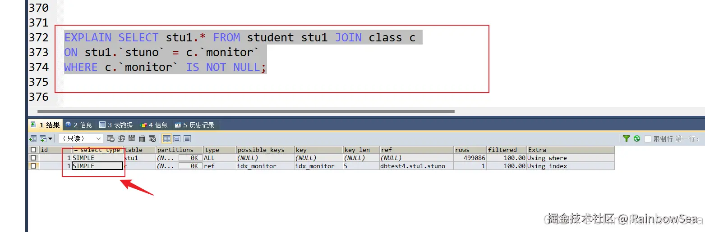Open the copy rows dropdown arrow
The height and width of the screenshot is (232, 705).
tap(50, 138)
